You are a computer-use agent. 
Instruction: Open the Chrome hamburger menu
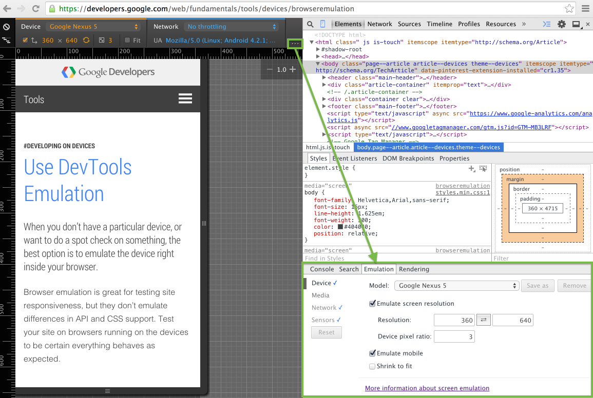coord(585,8)
